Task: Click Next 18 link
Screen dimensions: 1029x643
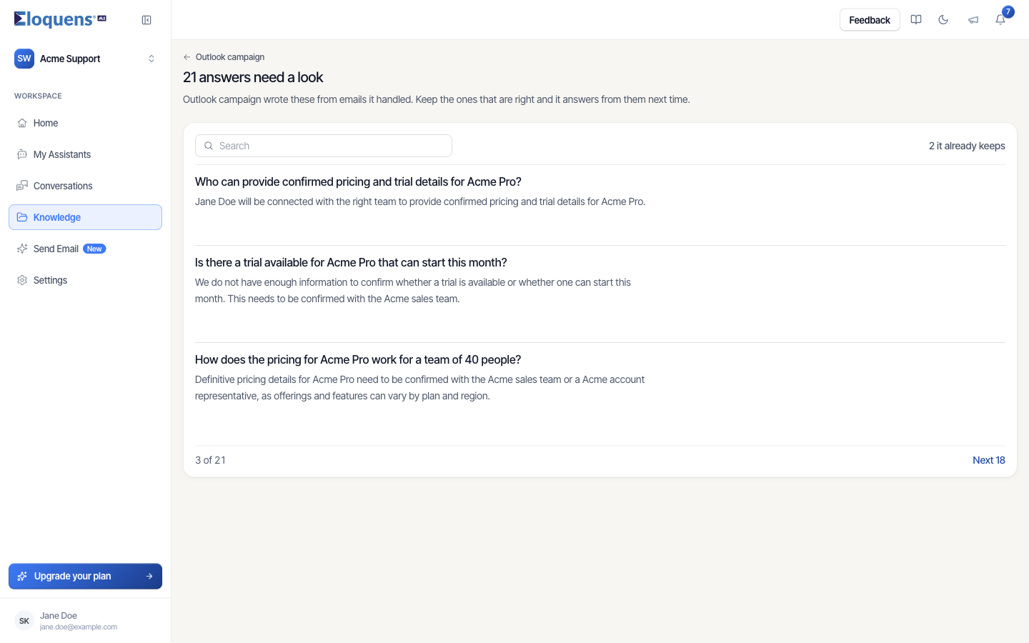Action: 989,460
